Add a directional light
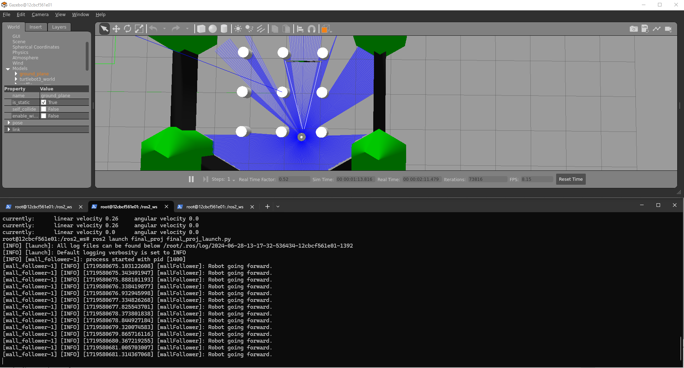The height and width of the screenshot is (368, 684). click(x=261, y=29)
